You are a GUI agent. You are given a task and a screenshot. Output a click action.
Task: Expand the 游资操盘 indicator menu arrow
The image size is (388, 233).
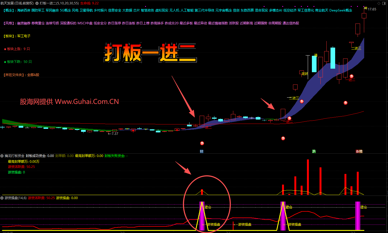point(2,198)
